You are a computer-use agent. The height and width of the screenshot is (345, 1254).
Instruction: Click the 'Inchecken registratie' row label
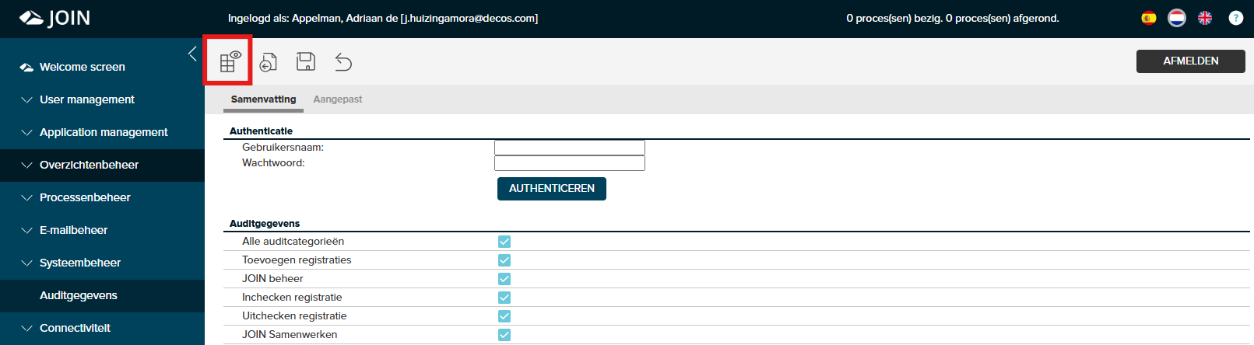point(292,298)
